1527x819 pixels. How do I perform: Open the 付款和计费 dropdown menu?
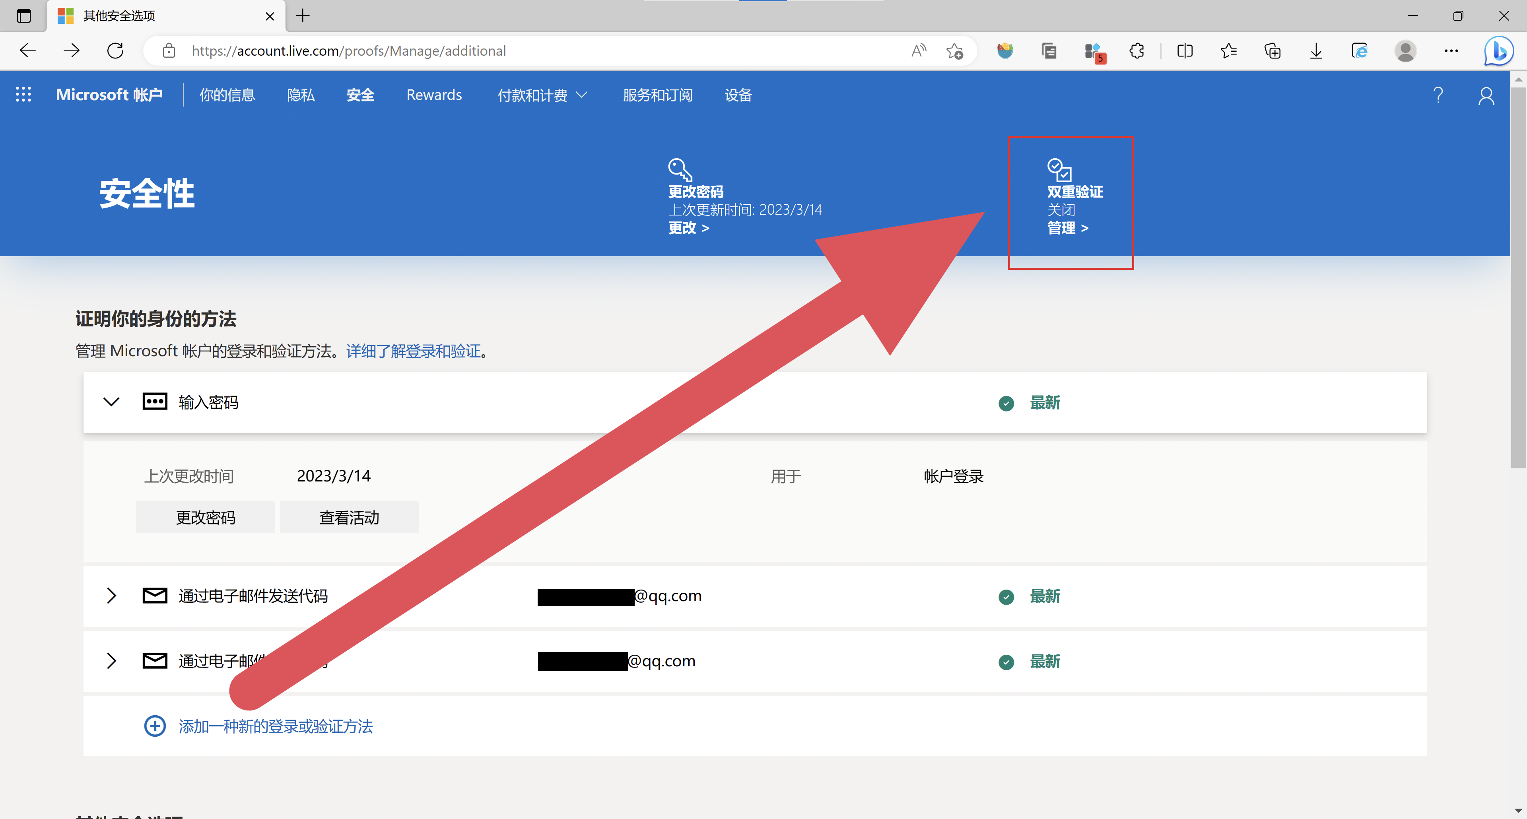click(542, 95)
